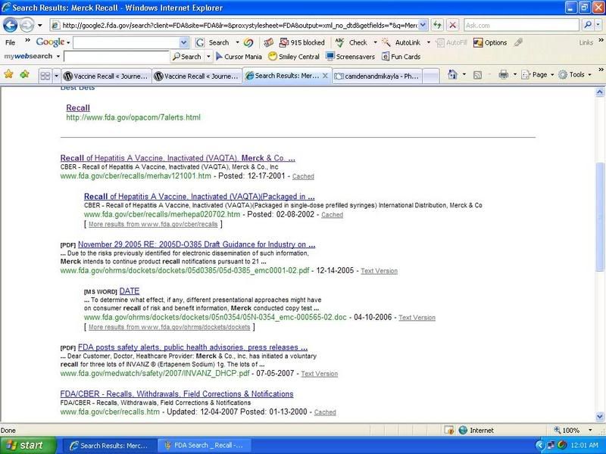
Task: Open Text Version for INVANZ_DHCP.pdf result
Action: point(319,374)
